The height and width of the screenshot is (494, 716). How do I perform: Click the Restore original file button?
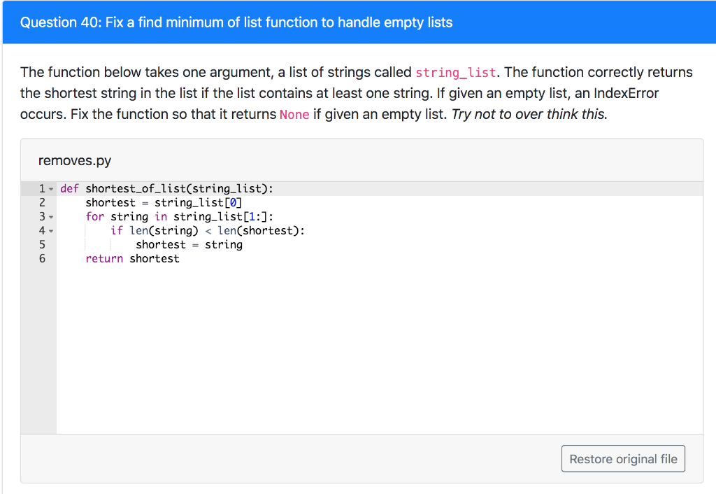(x=622, y=458)
